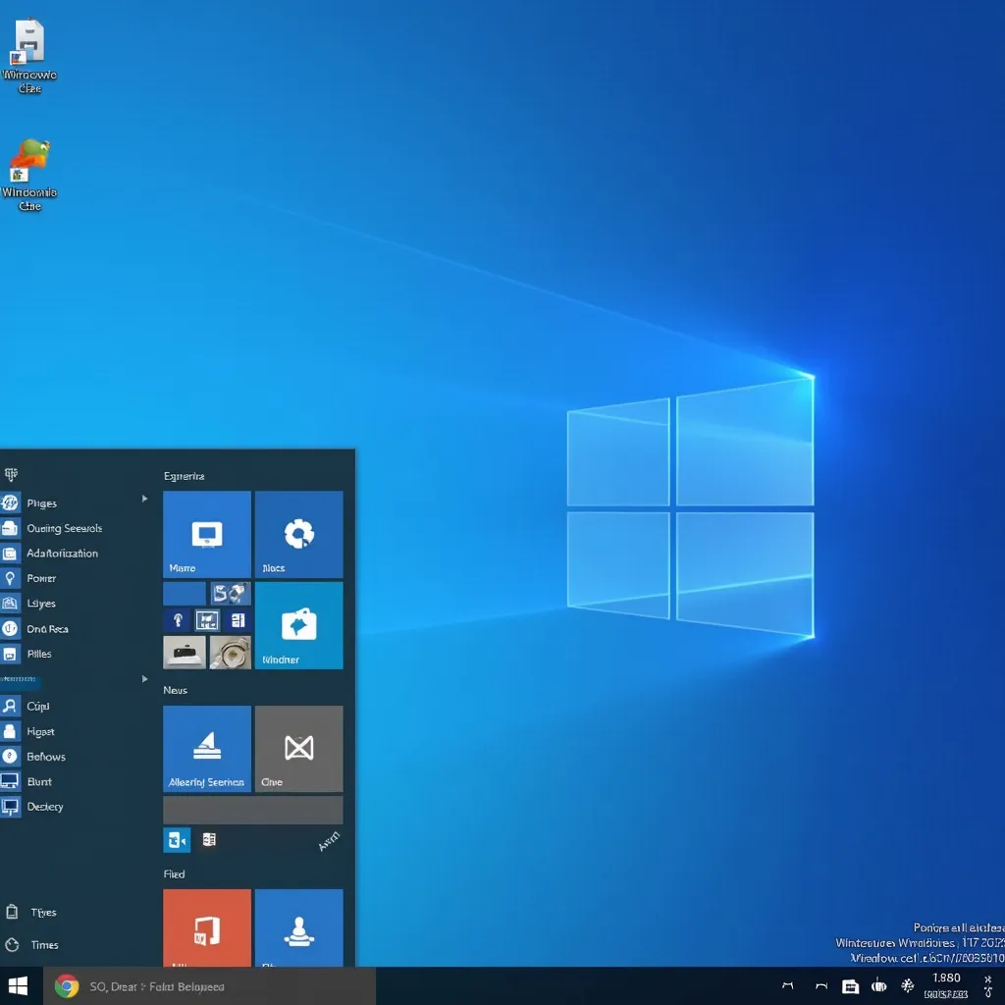Screen dimensions: 1005x1005
Task: Click the clock in the system tray
Action: pyautogui.click(x=946, y=985)
